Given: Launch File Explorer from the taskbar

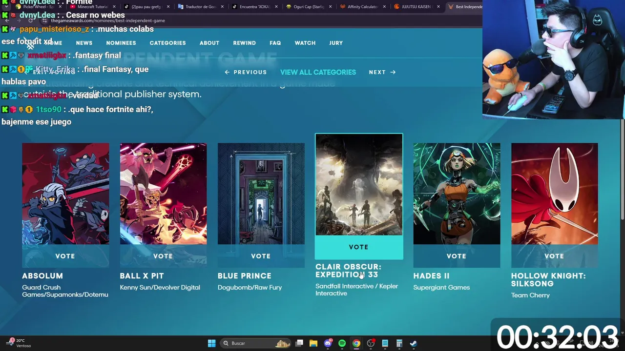Looking at the screenshot, I should point(313,343).
